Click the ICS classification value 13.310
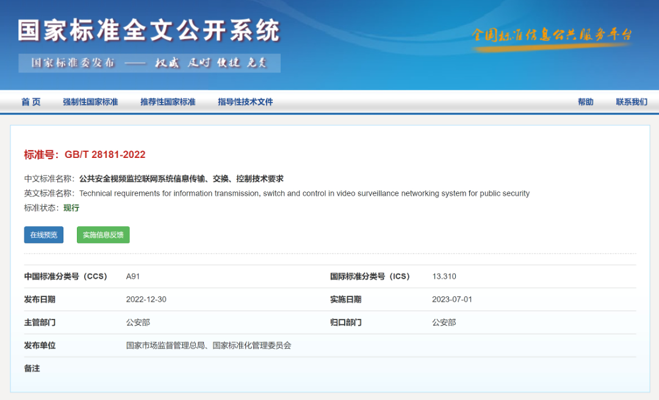This screenshot has width=659, height=400. [444, 276]
